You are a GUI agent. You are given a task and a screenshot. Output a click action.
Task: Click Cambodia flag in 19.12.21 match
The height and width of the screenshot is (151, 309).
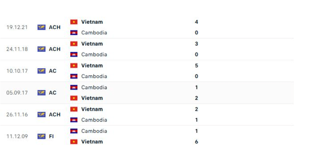74,33
